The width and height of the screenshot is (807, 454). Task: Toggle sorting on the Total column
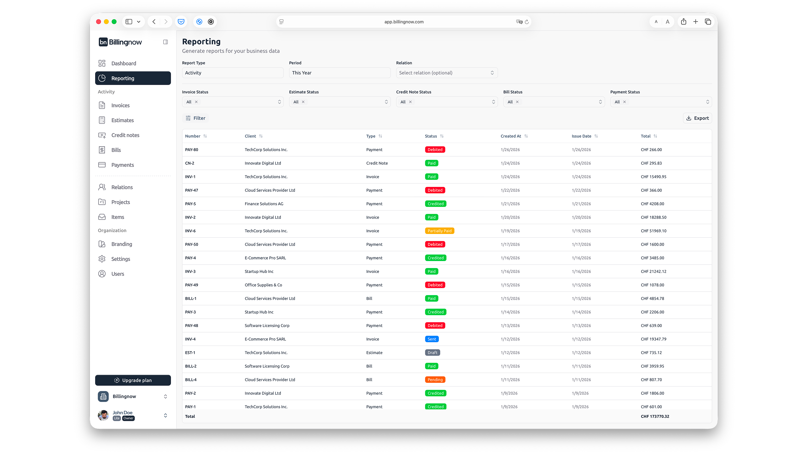tap(655, 136)
